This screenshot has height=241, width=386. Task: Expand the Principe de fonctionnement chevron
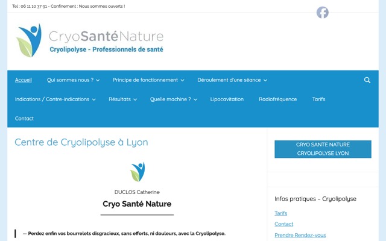(x=182, y=80)
